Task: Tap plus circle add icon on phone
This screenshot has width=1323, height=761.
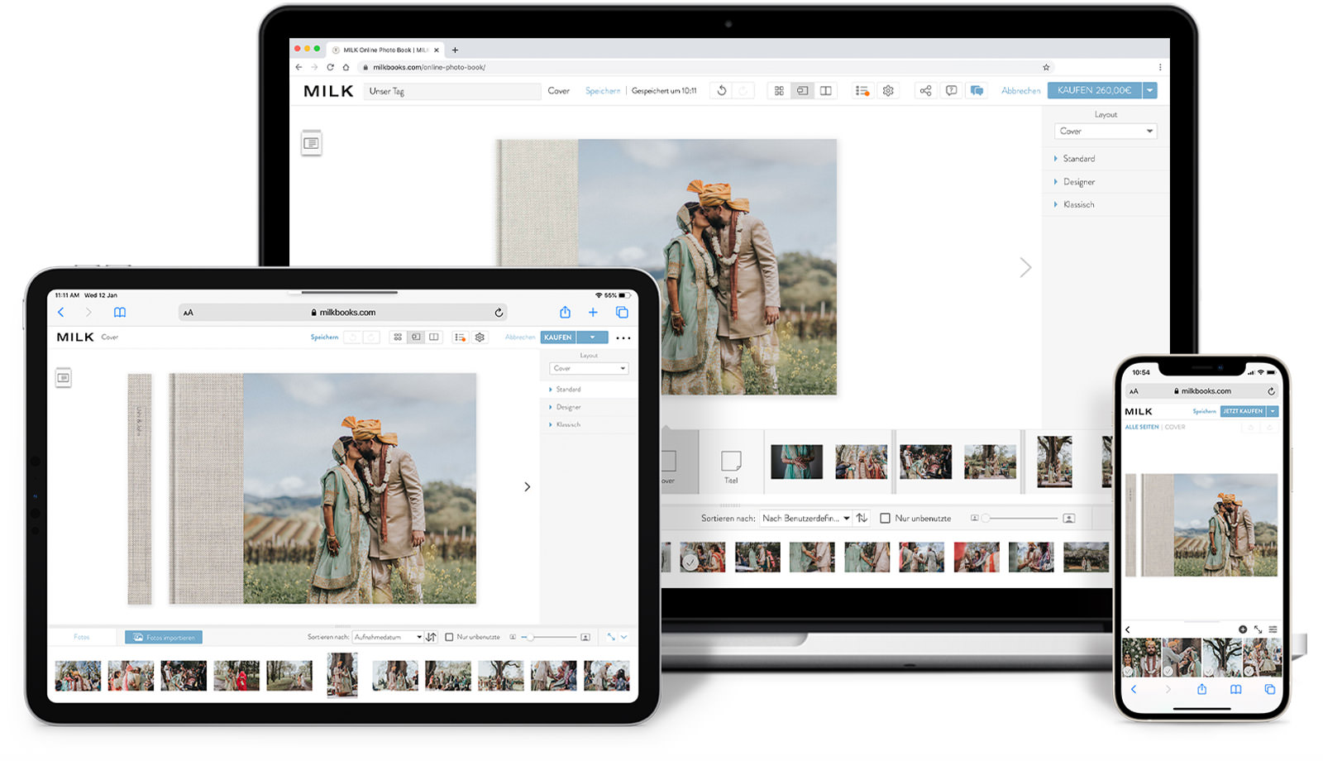Action: [x=1243, y=629]
